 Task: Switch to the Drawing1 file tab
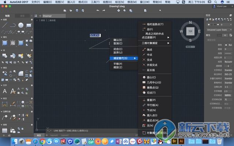click(54, 16)
